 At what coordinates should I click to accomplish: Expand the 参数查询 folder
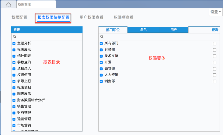[14, 62]
